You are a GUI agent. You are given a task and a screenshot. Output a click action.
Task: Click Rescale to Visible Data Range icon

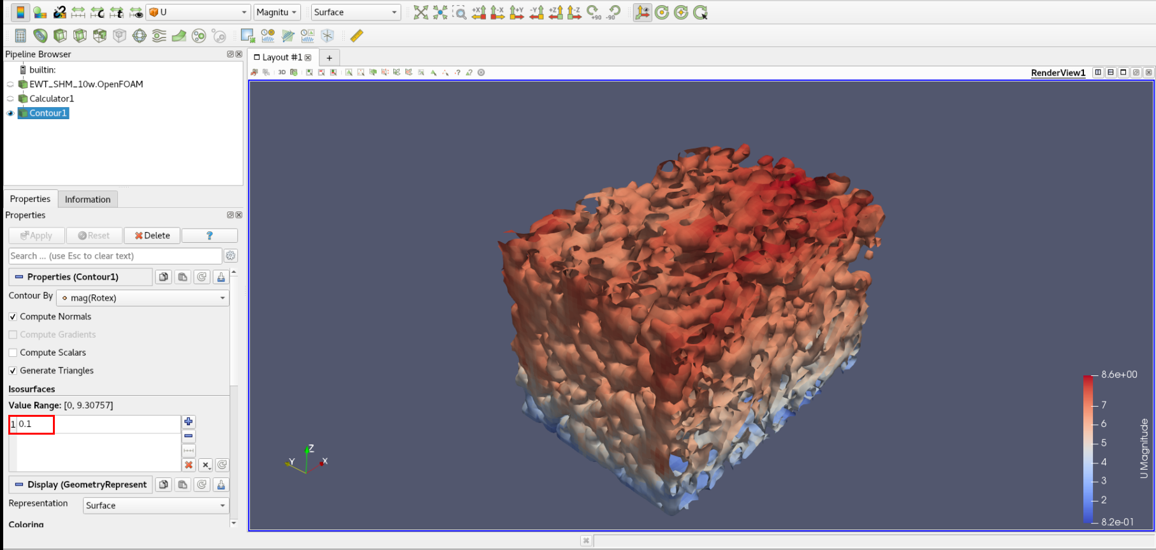point(136,12)
